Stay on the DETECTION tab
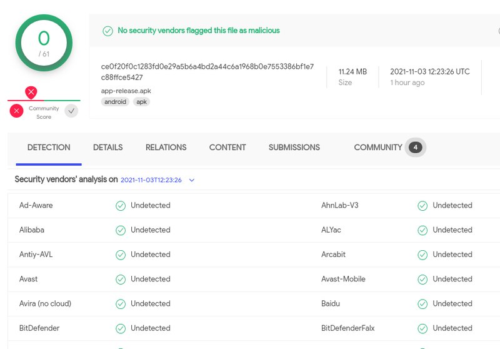The image size is (500, 349). (49, 148)
